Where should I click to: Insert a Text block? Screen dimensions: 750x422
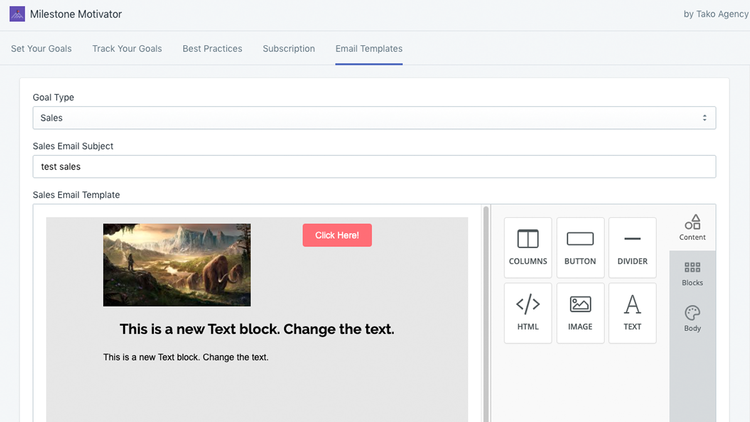point(632,313)
